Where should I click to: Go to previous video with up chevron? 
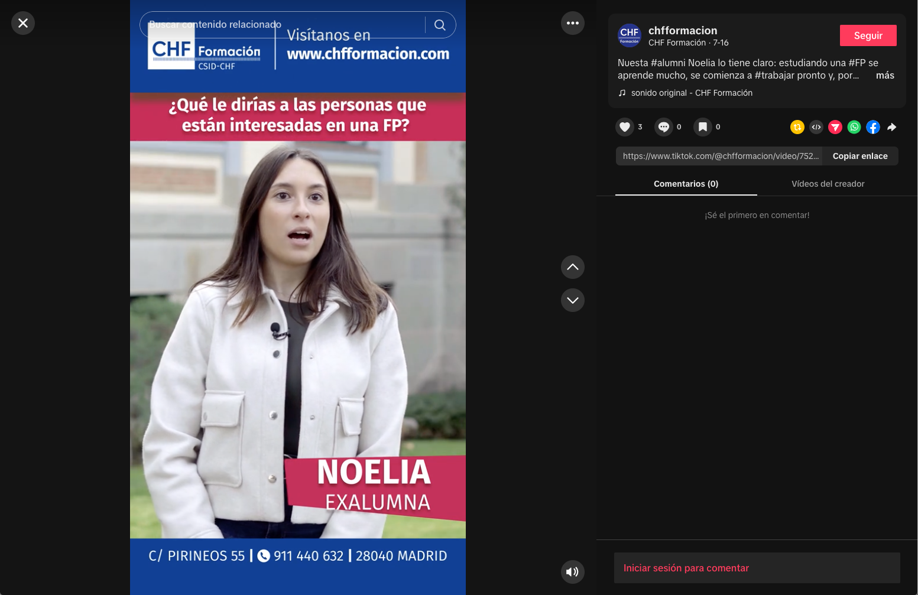click(572, 267)
